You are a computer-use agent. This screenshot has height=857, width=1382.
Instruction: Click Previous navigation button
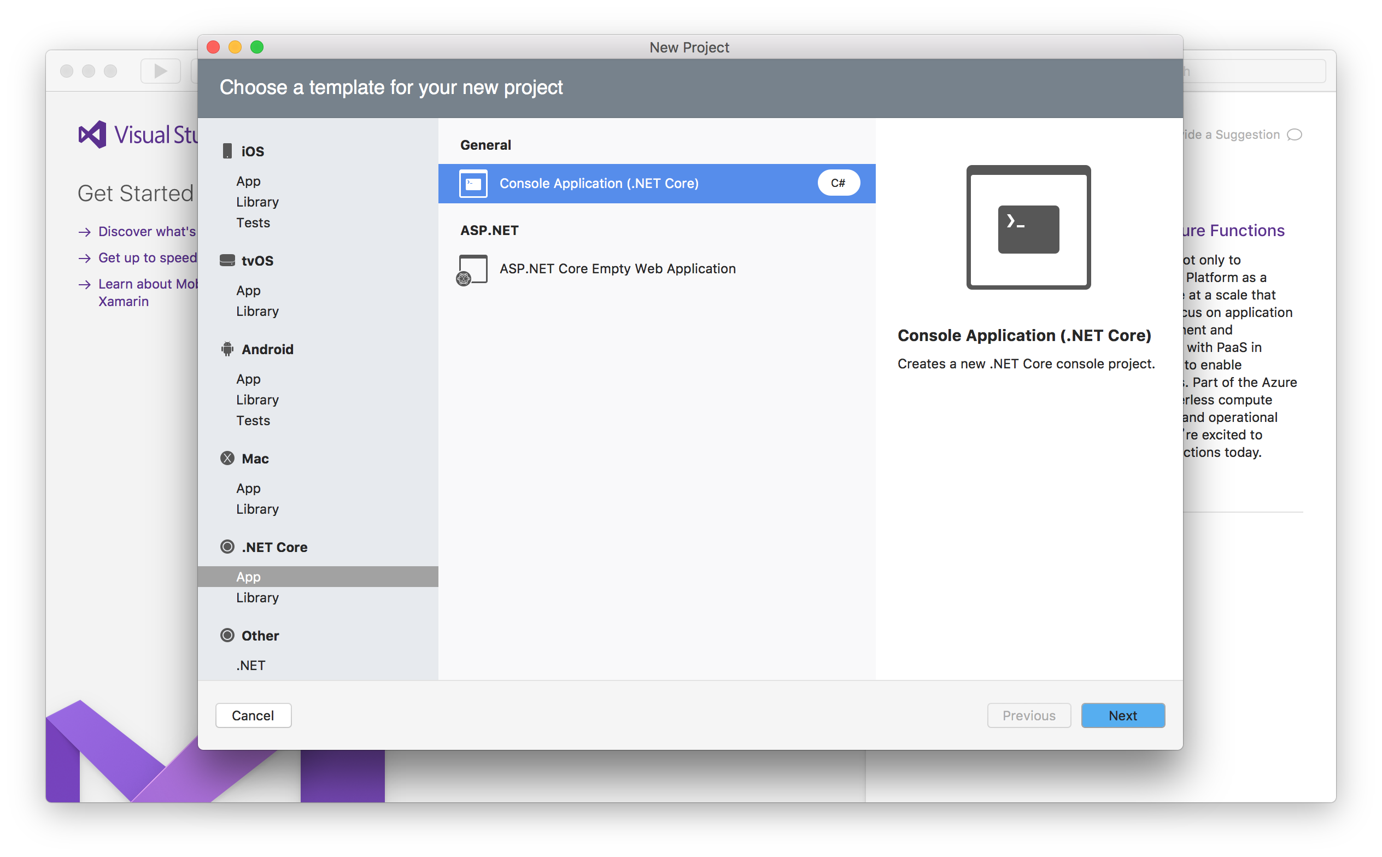point(1029,716)
